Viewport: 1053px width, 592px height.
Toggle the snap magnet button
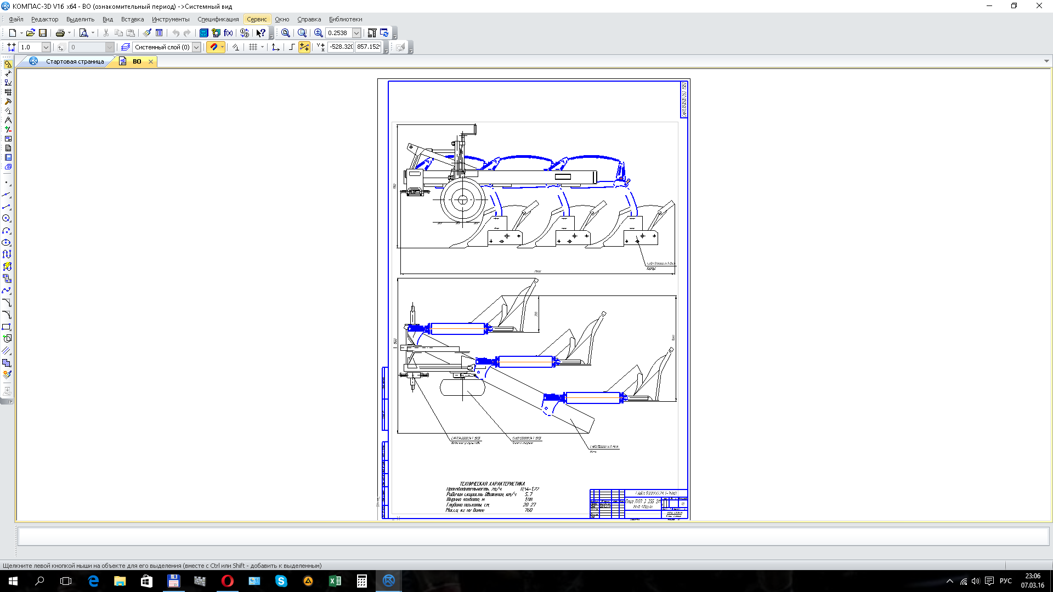[x=213, y=47]
